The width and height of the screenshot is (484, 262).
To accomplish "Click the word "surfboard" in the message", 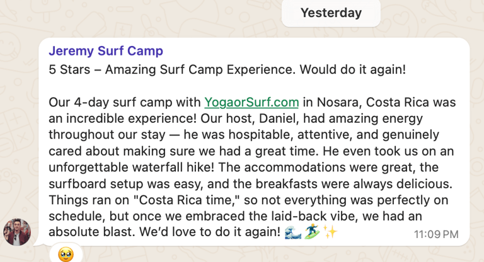I will [76, 184].
